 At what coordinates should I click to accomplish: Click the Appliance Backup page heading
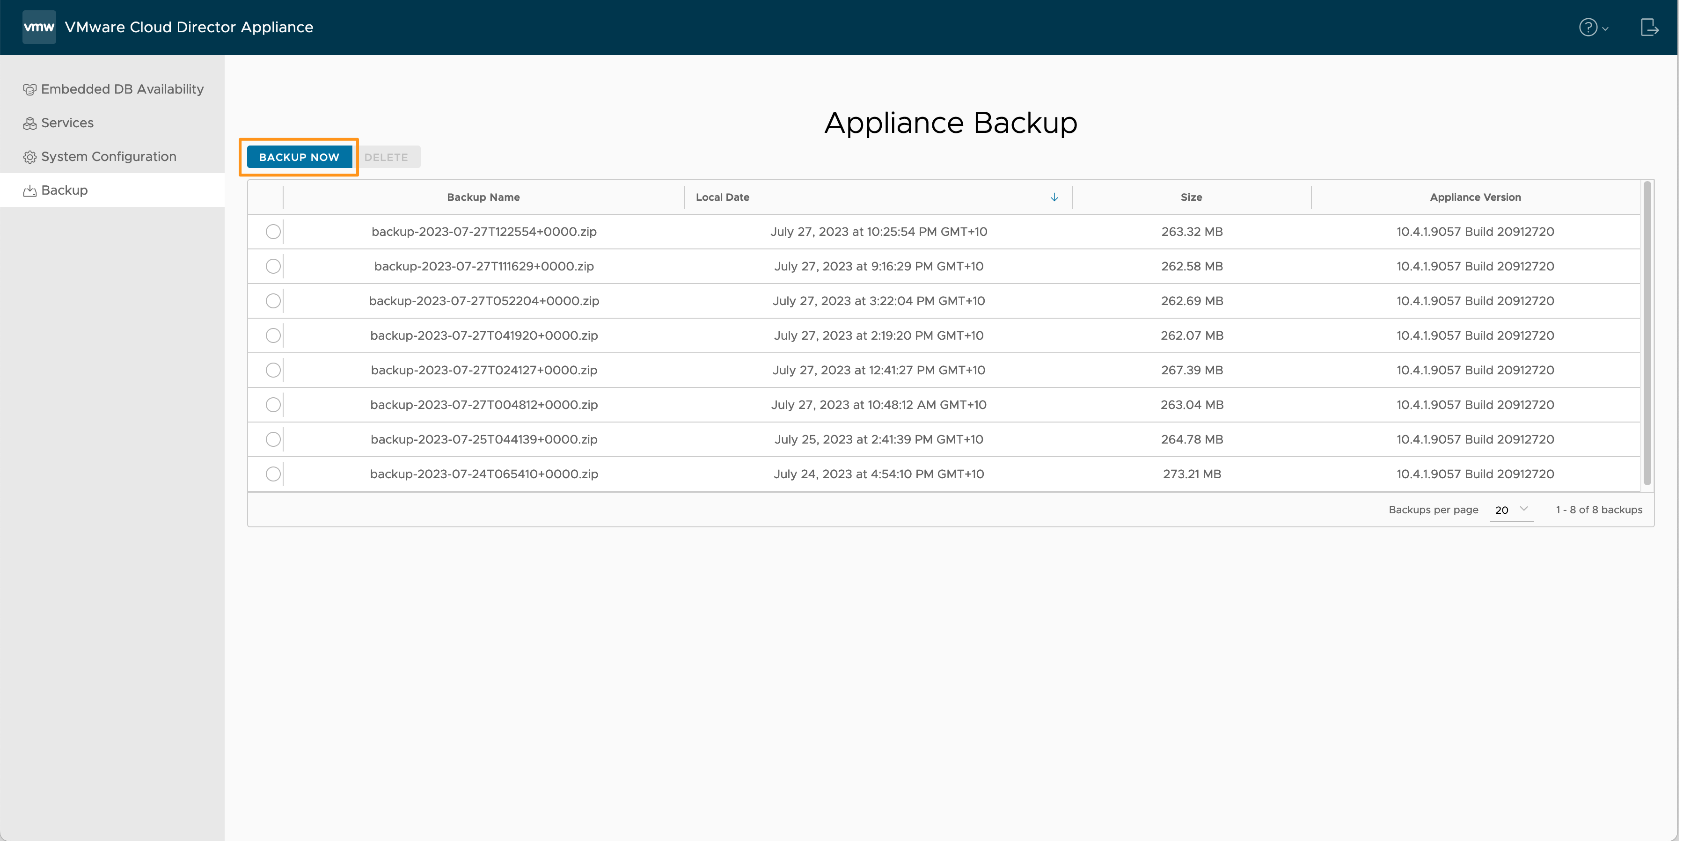[951, 123]
